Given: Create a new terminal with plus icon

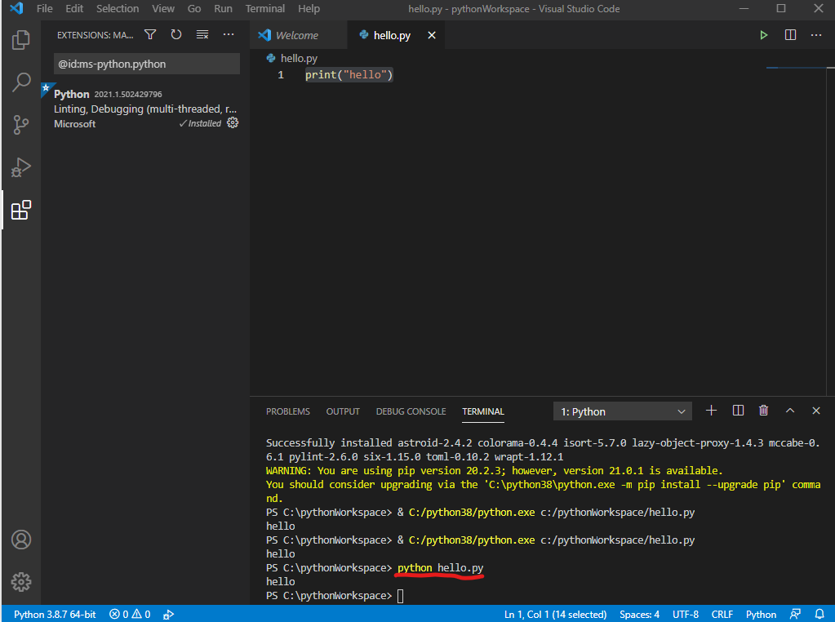Looking at the screenshot, I should coord(711,411).
